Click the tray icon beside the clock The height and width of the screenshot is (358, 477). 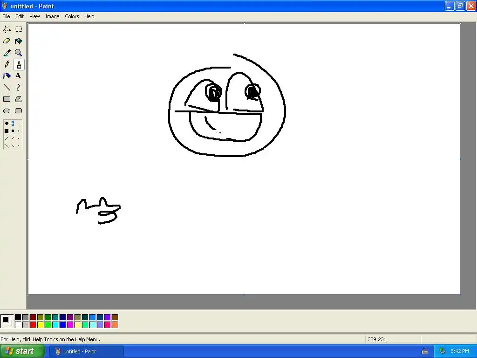point(442,351)
